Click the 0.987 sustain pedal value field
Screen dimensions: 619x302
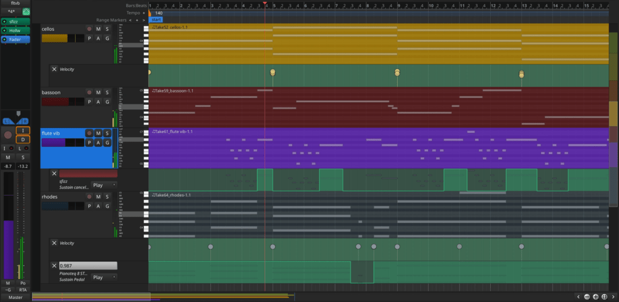tap(88, 265)
